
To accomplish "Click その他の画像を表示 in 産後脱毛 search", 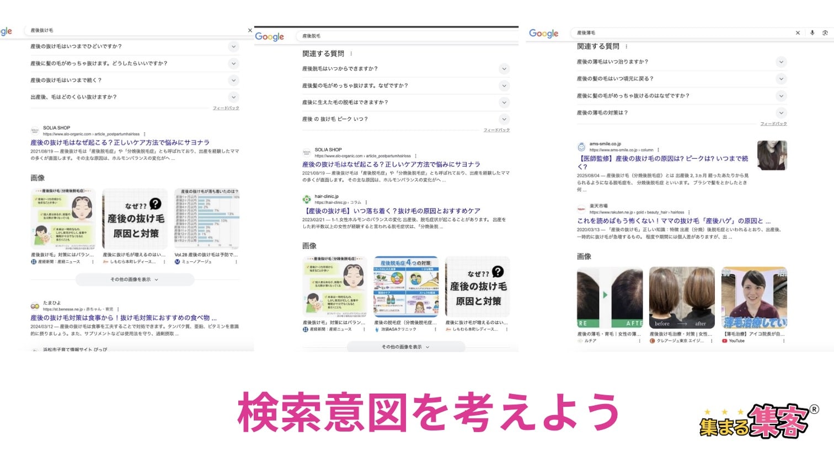I will tap(405, 347).
